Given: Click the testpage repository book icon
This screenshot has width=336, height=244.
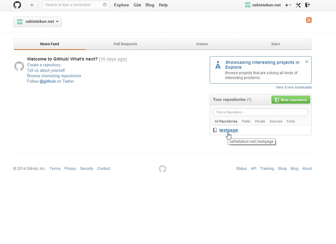Looking at the screenshot, I should 215,130.
